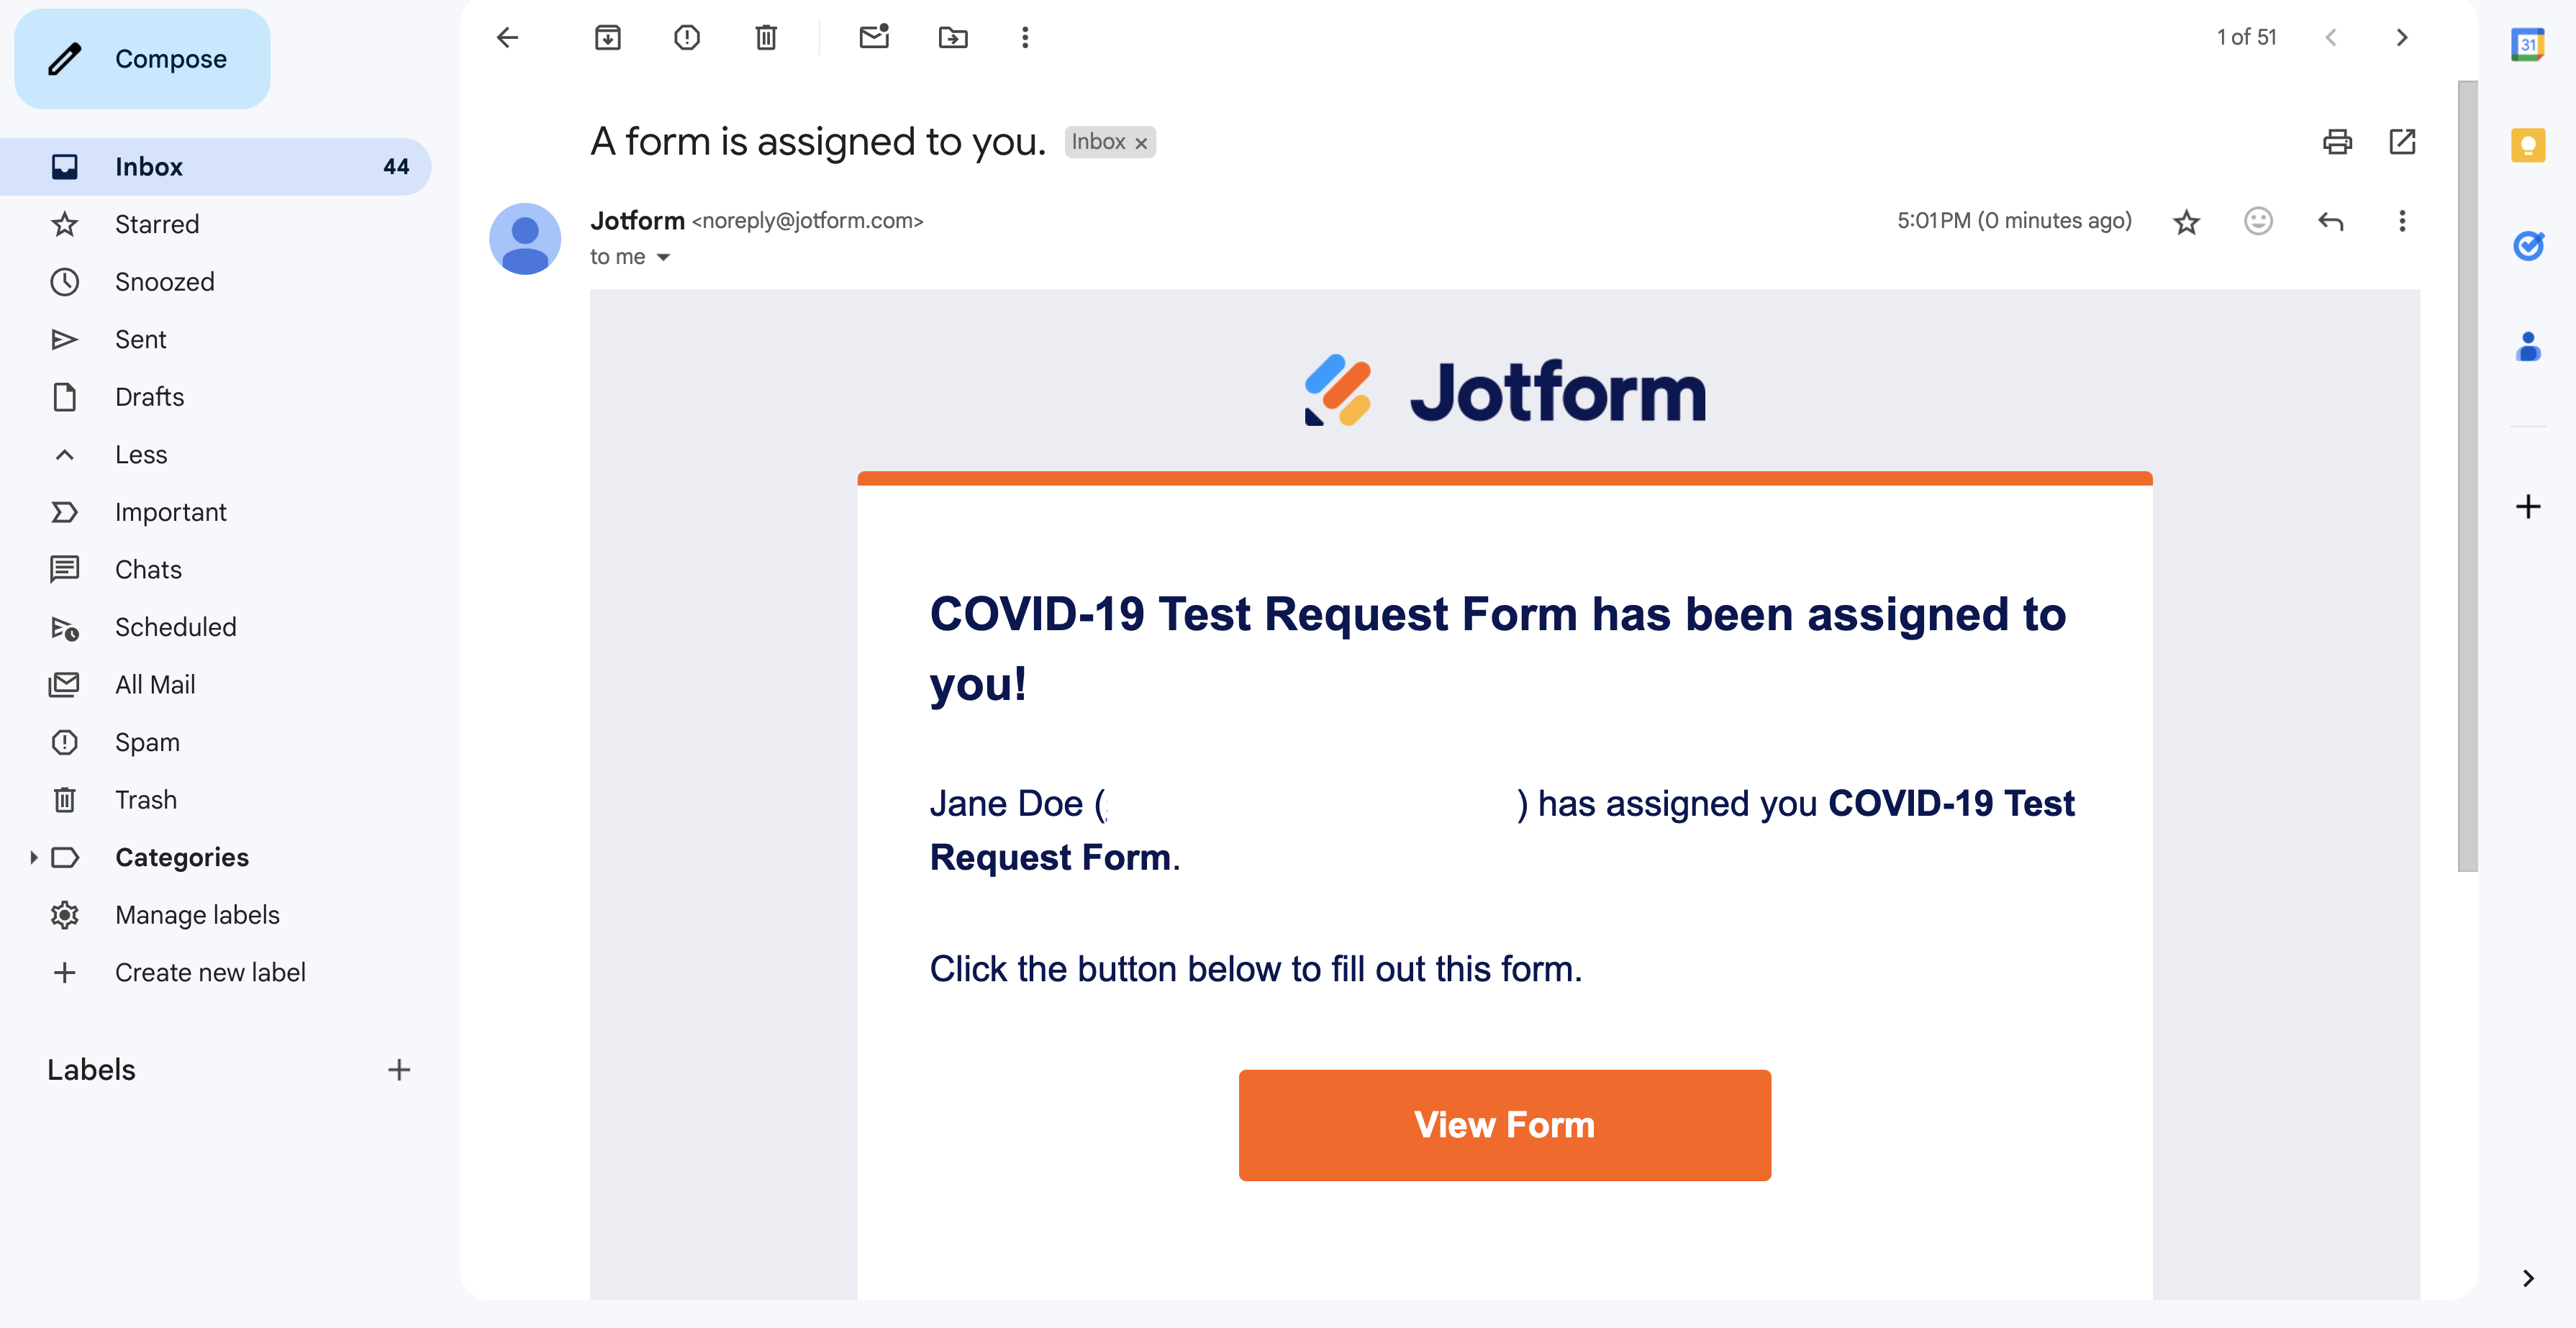
Task: Report this email as spam
Action: tap(687, 38)
